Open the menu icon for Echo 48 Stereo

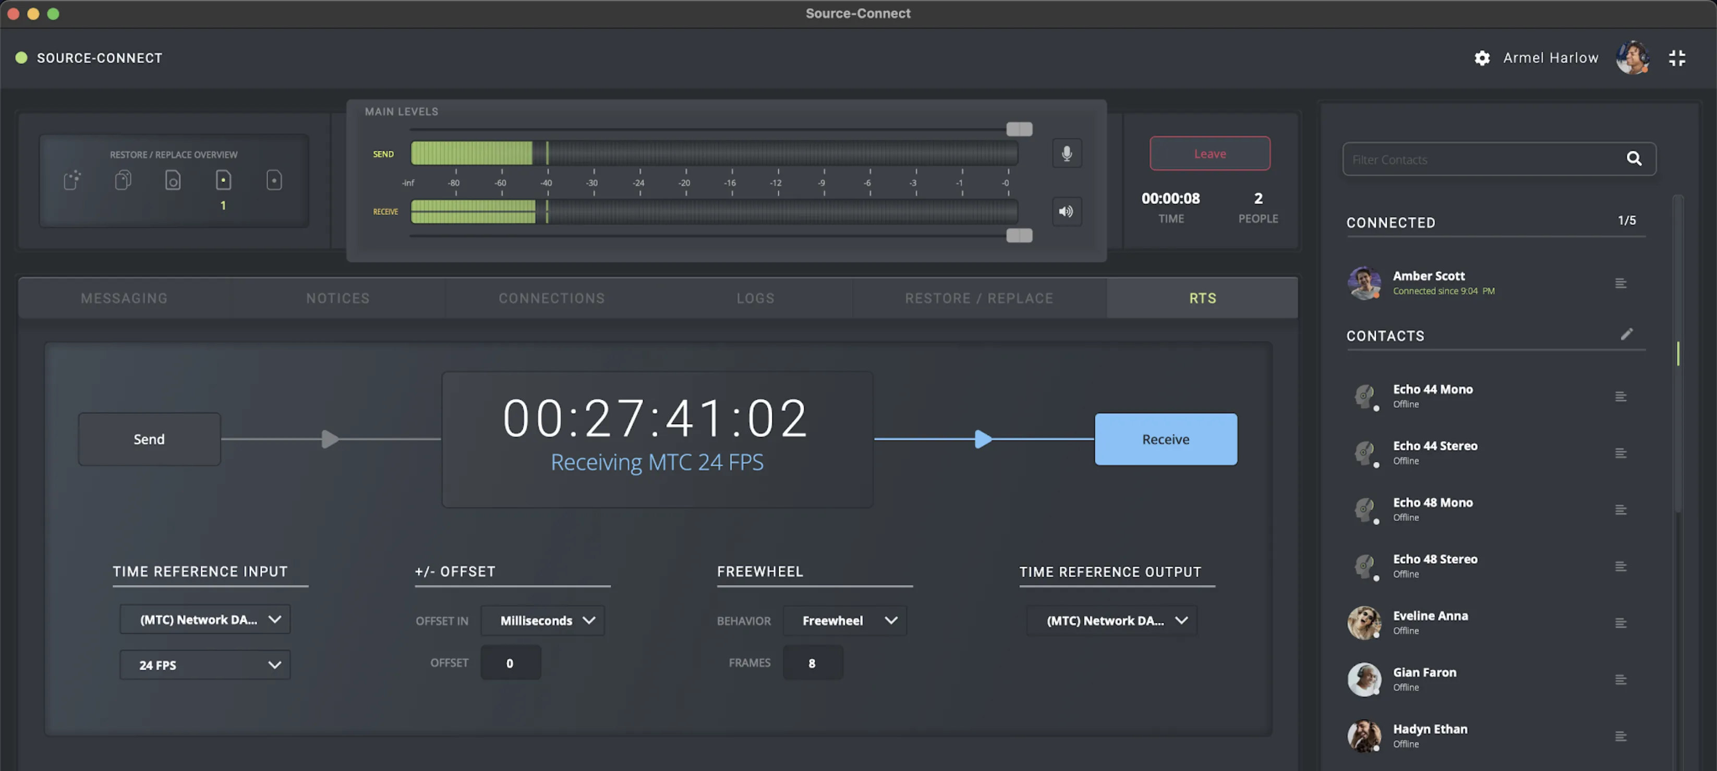[x=1621, y=567]
